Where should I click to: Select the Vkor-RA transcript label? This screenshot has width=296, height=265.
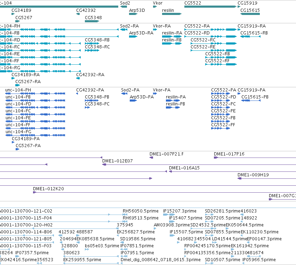click(162, 26)
